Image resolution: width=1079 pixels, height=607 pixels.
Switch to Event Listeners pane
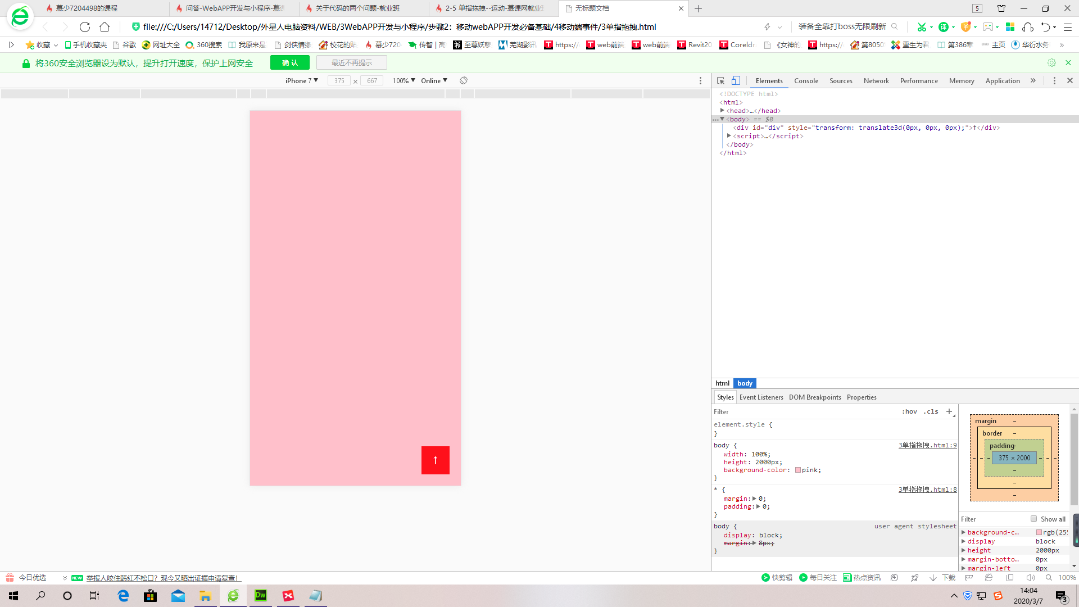761,397
